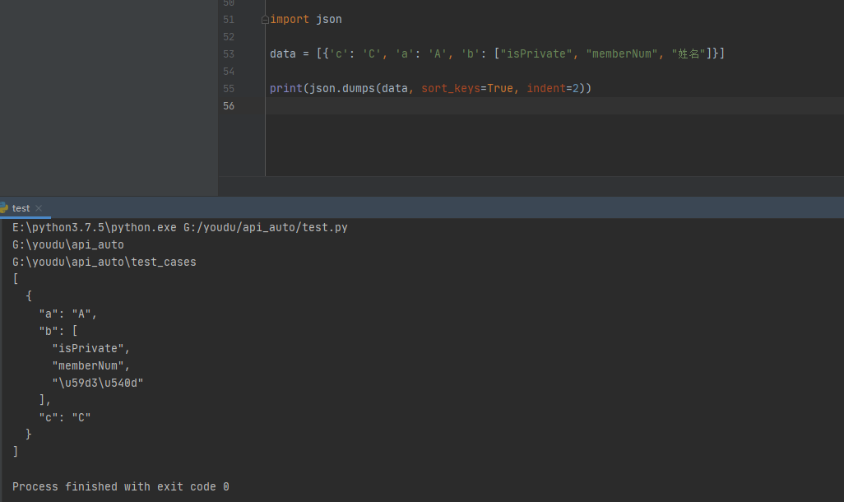Click the Process finished exit message

pos(120,486)
